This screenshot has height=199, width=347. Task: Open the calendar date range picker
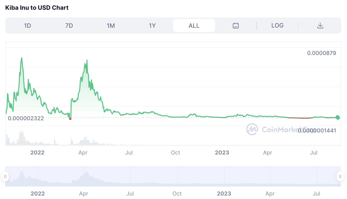(x=236, y=25)
